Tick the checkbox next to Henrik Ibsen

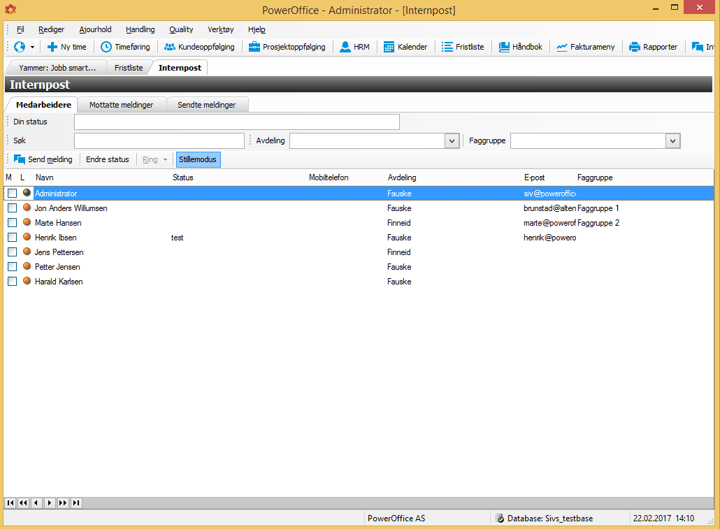coord(13,238)
